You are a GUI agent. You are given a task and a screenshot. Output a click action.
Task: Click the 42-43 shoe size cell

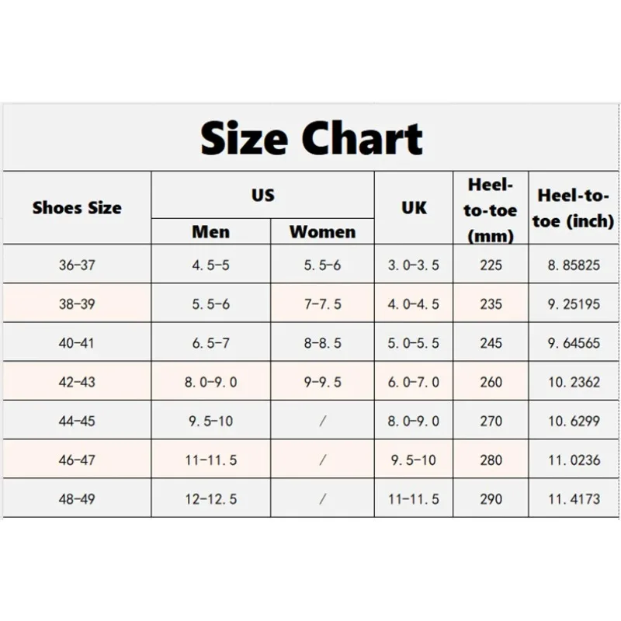tap(77, 382)
